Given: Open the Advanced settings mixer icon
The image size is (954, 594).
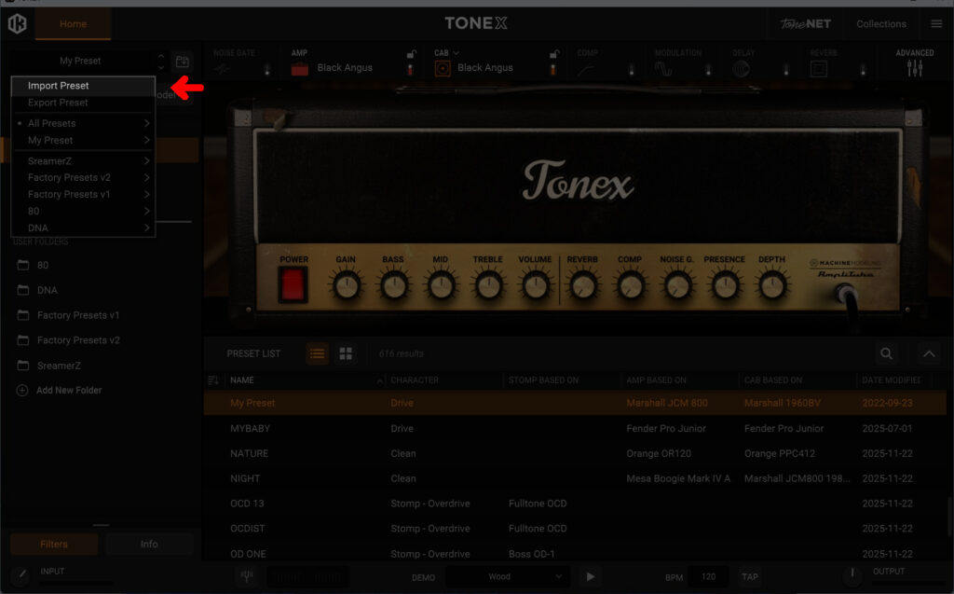Looking at the screenshot, I should [914, 67].
